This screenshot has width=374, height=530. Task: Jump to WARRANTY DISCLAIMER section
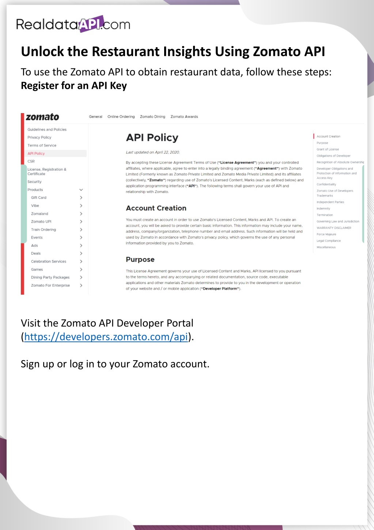pyautogui.click(x=334, y=228)
